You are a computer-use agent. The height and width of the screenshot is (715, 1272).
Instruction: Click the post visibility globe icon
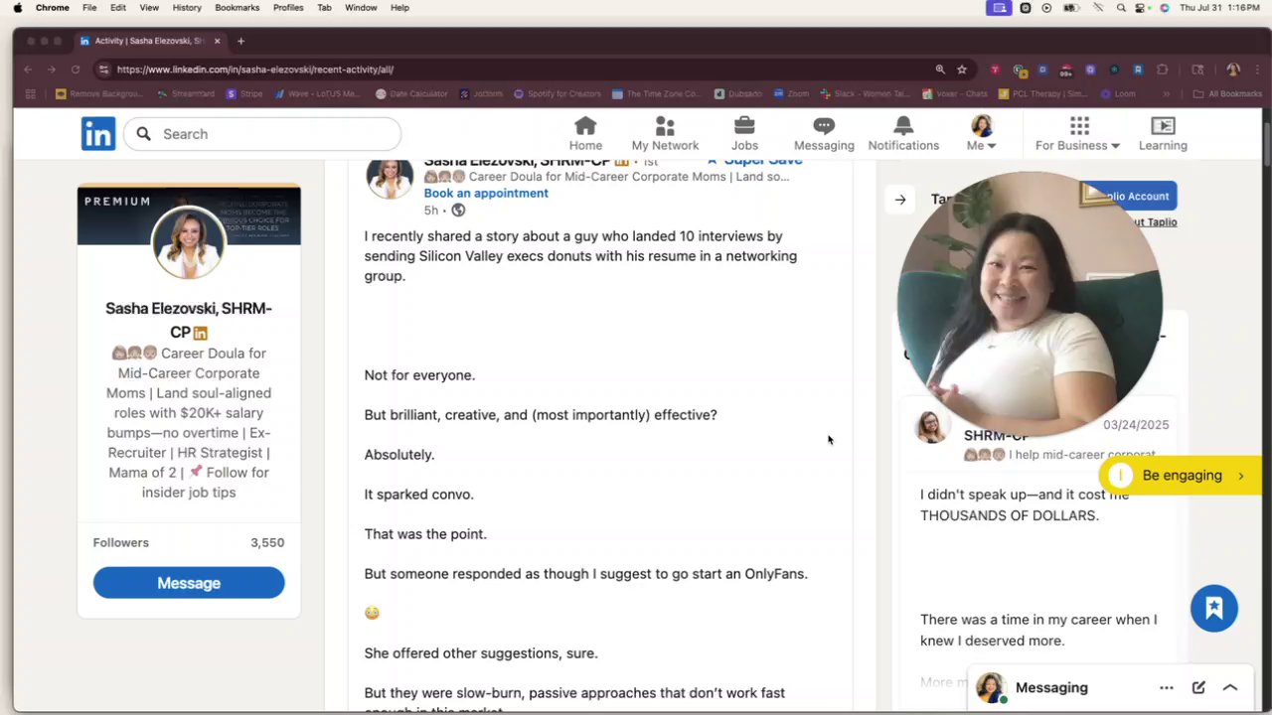point(458,211)
